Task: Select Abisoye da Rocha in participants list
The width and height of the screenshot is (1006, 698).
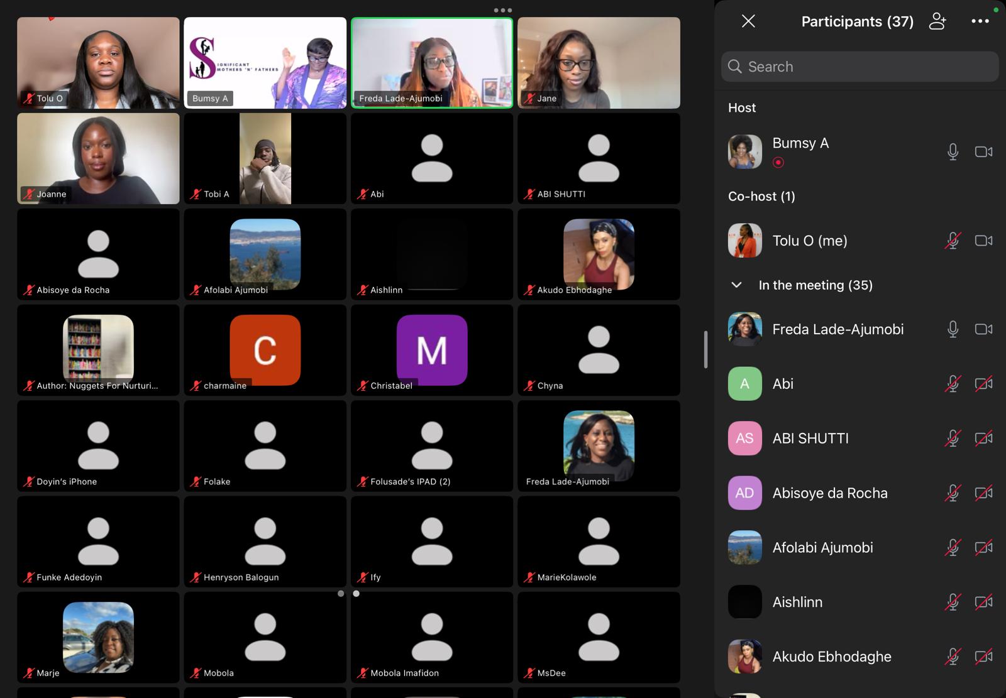Action: pyautogui.click(x=829, y=493)
